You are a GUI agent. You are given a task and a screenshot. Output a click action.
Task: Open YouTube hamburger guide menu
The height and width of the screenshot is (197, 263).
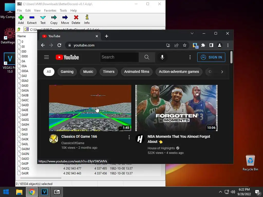pyautogui.click(x=46, y=57)
